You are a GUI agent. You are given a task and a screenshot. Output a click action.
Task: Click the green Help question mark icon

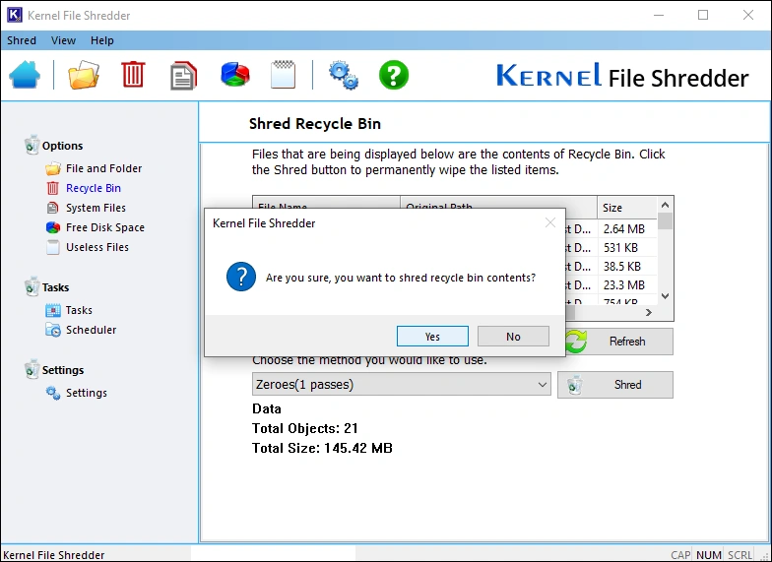[394, 75]
